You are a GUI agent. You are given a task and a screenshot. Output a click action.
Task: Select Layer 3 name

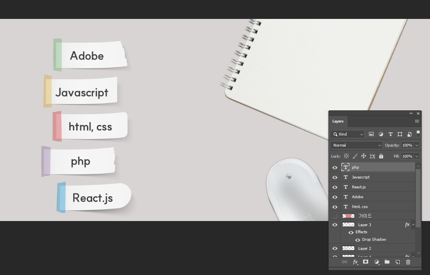[x=365, y=225]
